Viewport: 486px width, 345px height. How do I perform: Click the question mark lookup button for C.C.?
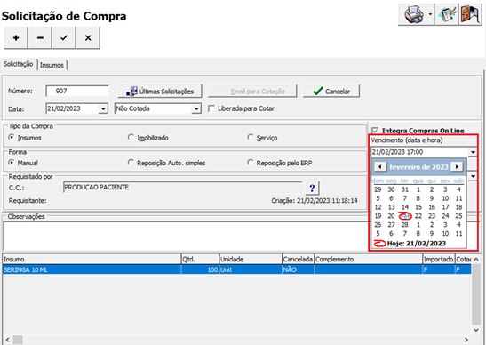point(312,188)
